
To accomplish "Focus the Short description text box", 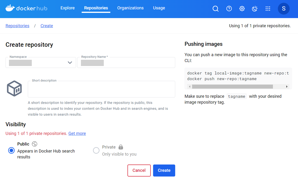I will click(102, 89).
